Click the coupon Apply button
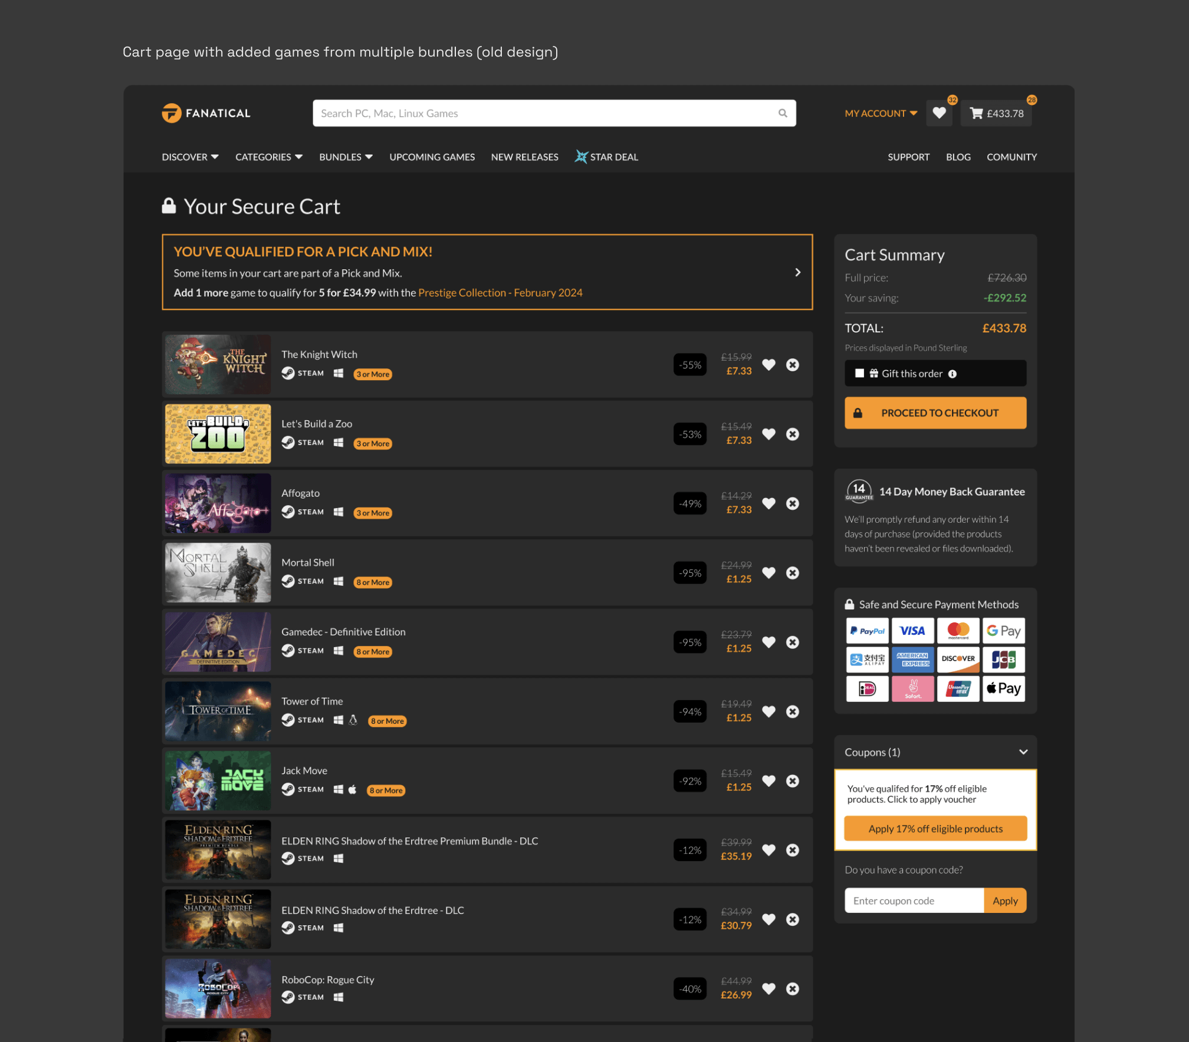Viewport: 1189px width, 1042px height. [x=1005, y=901]
